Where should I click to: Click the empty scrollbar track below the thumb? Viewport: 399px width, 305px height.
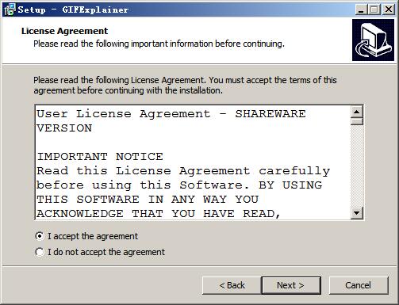pyautogui.click(x=357, y=166)
